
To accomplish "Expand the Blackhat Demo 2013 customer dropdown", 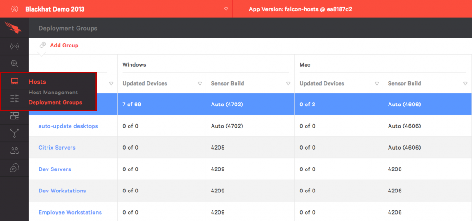I will click(226, 9).
